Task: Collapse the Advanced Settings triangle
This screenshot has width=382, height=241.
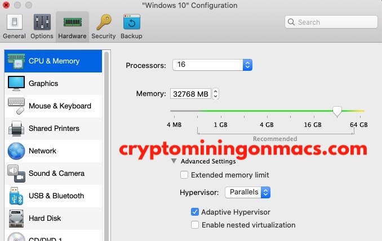Action: [174, 161]
